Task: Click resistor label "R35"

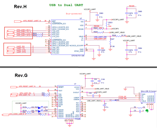Action: [24, 112]
